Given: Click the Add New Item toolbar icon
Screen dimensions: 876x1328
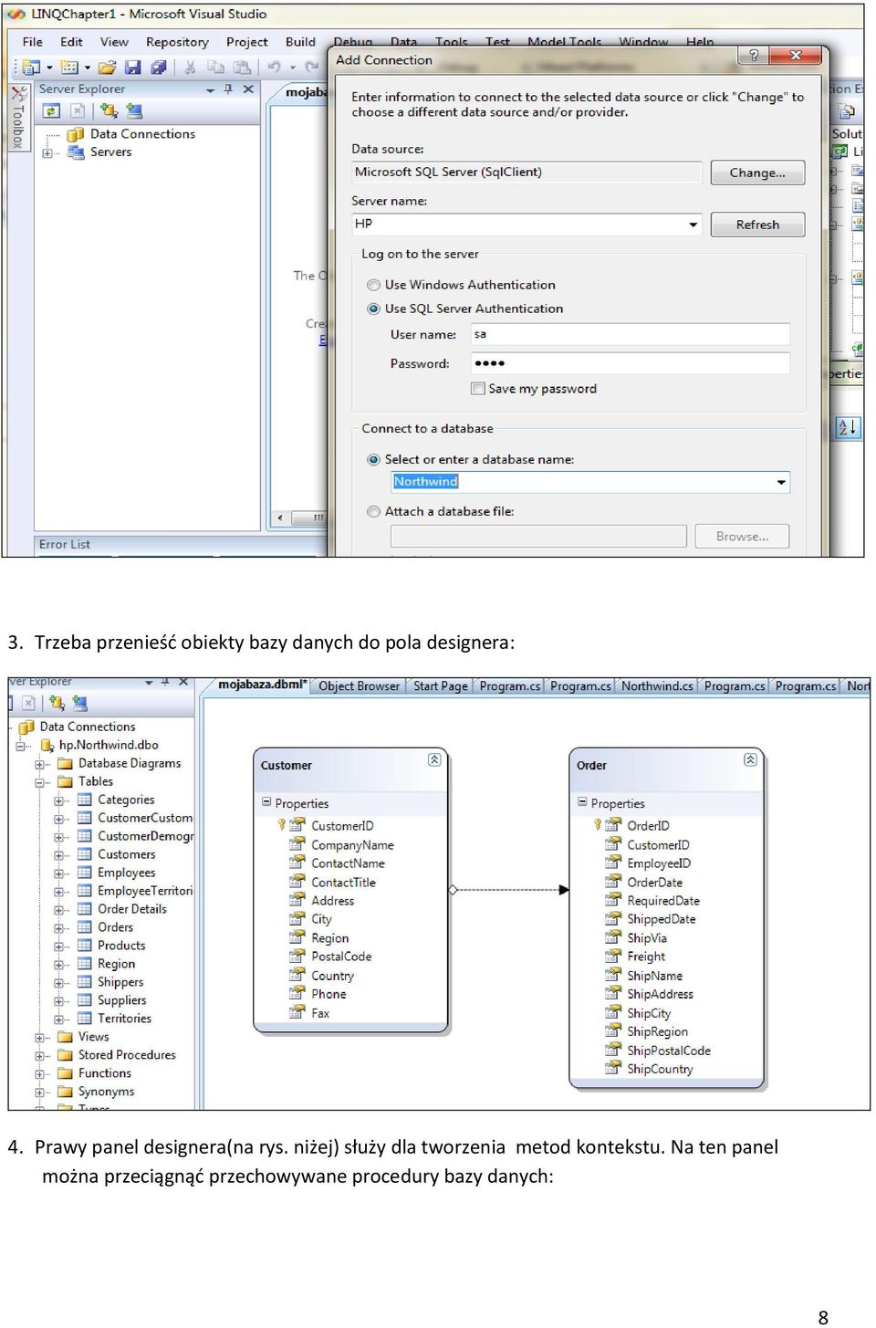Looking at the screenshot, I should tap(69, 68).
